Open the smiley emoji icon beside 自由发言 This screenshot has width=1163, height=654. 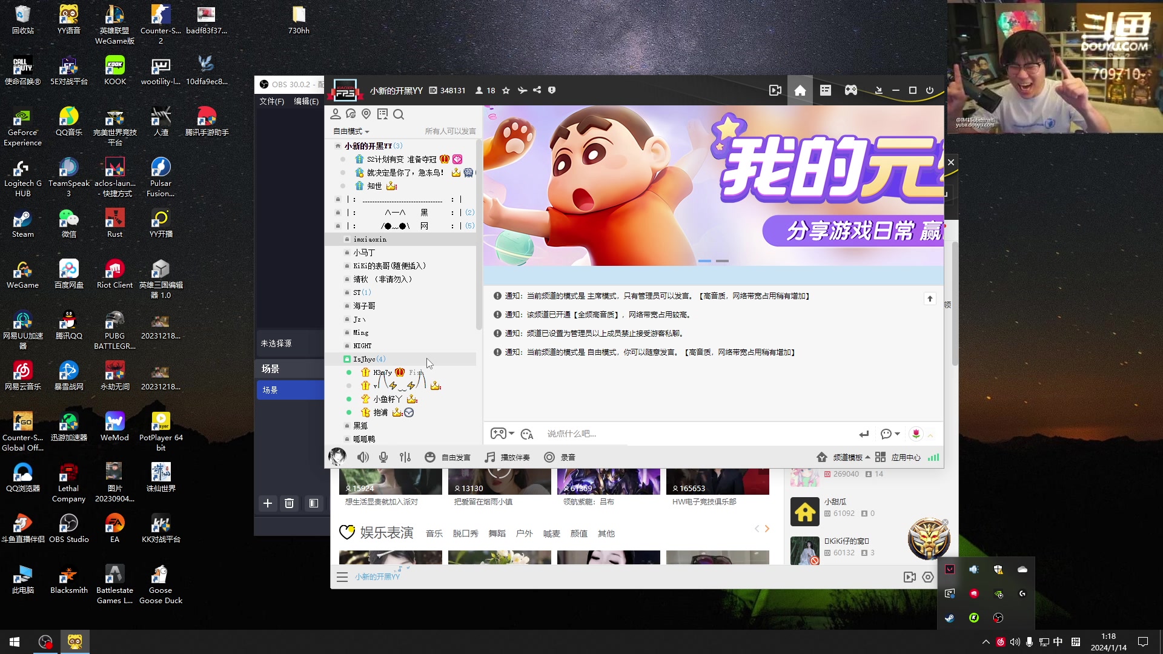coord(430,457)
